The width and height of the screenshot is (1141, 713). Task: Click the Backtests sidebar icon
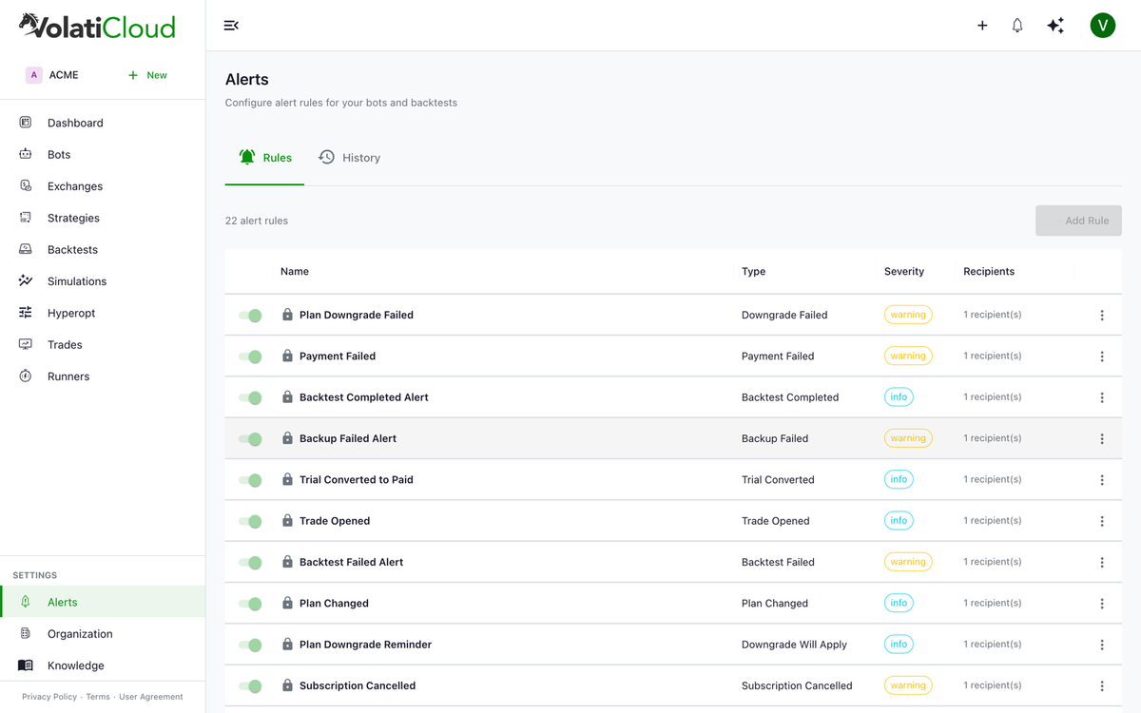(26, 249)
